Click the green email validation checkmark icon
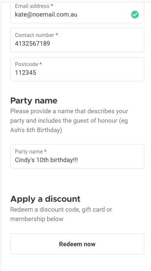Screen dimensions: 151x271 (135, 15)
